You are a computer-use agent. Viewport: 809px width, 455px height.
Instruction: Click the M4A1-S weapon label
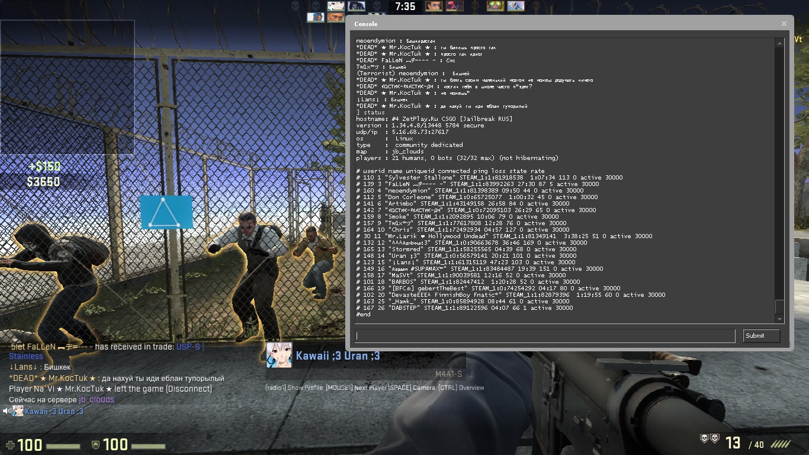[x=448, y=374]
